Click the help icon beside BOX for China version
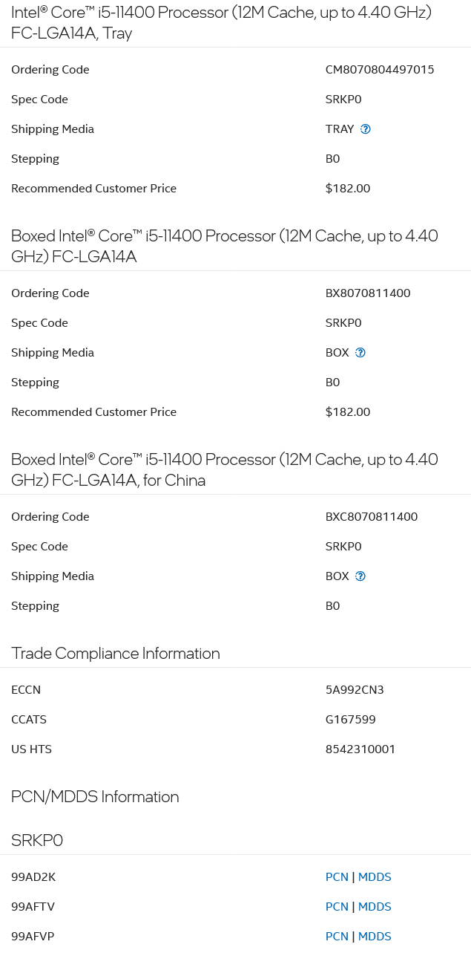The width and height of the screenshot is (471, 976). click(x=360, y=576)
